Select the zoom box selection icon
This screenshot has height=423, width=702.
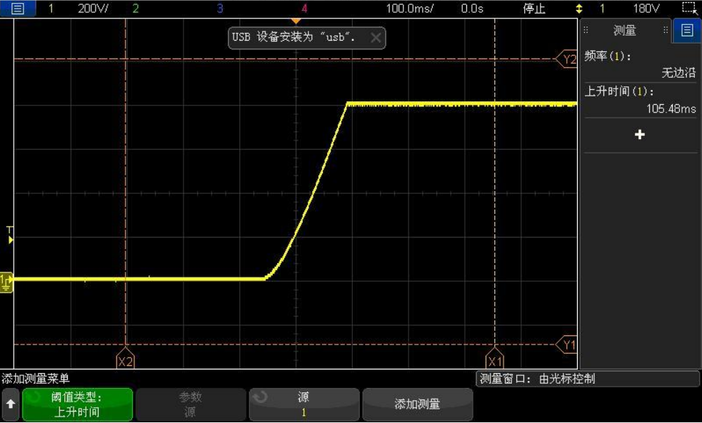click(688, 9)
